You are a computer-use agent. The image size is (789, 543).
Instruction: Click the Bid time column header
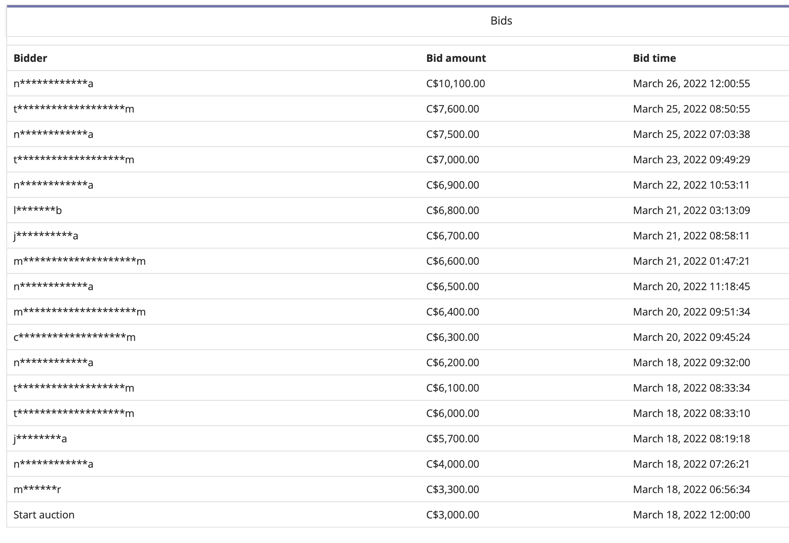click(654, 58)
